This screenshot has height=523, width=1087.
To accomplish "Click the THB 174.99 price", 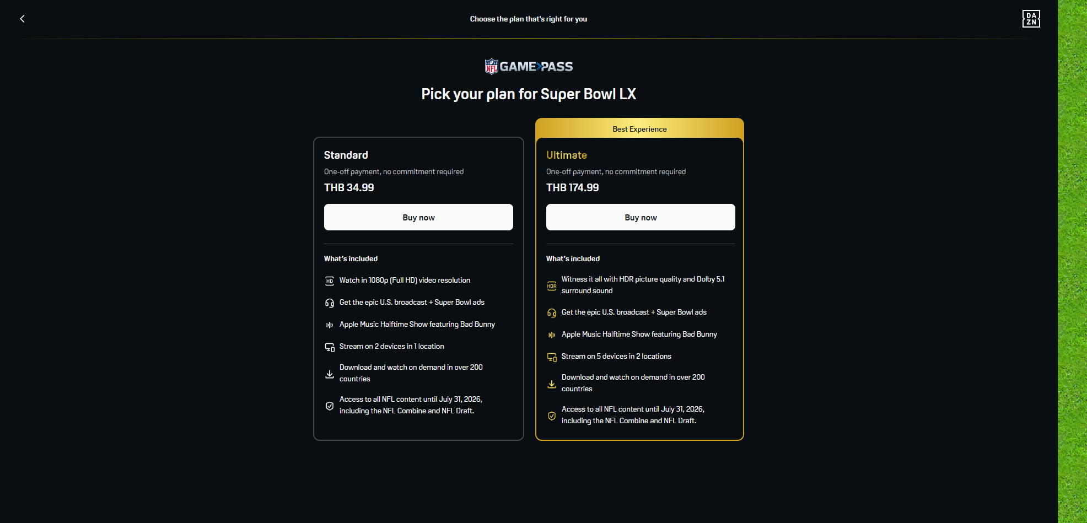I will tap(572, 187).
